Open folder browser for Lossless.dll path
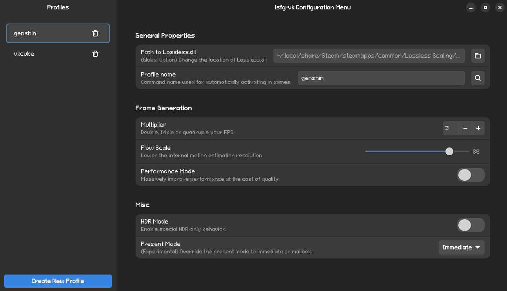Viewport: 507px width, 291px height. (478, 56)
